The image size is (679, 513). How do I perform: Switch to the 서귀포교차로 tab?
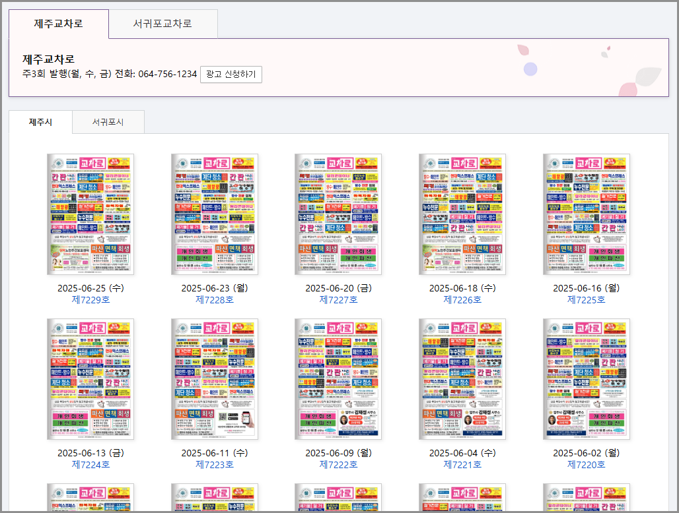click(x=162, y=24)
